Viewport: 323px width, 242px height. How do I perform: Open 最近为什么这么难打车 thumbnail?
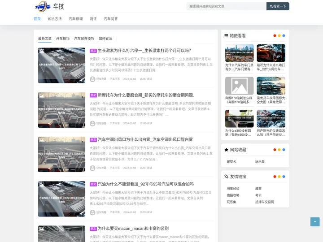pyautogui.click(x=271, y=53)
